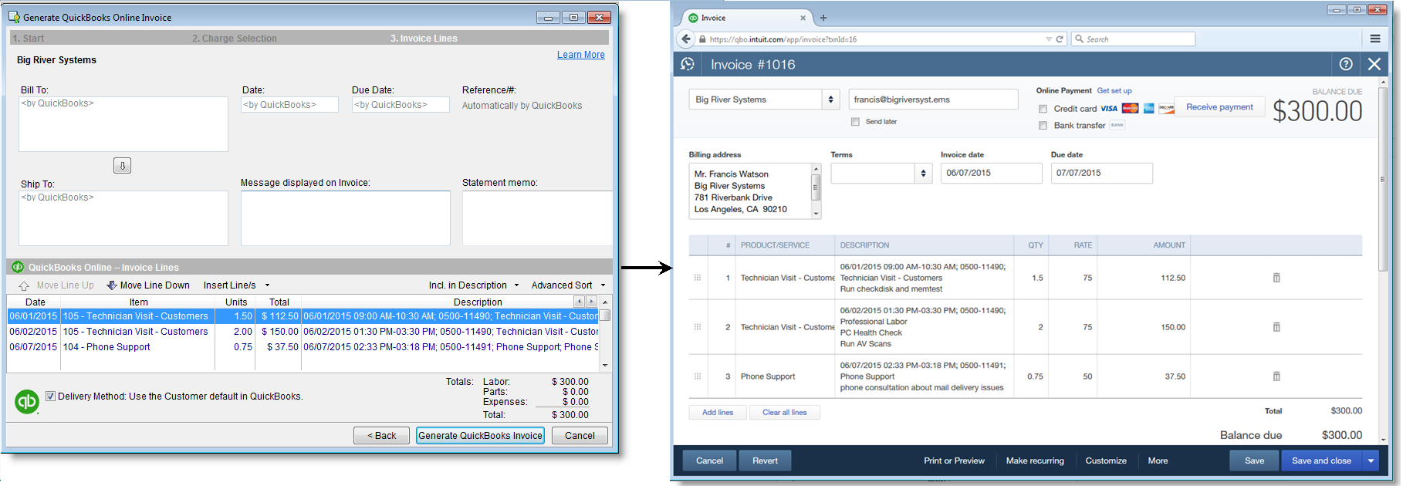
Task: Open the Learn More link
Action: 580,55
